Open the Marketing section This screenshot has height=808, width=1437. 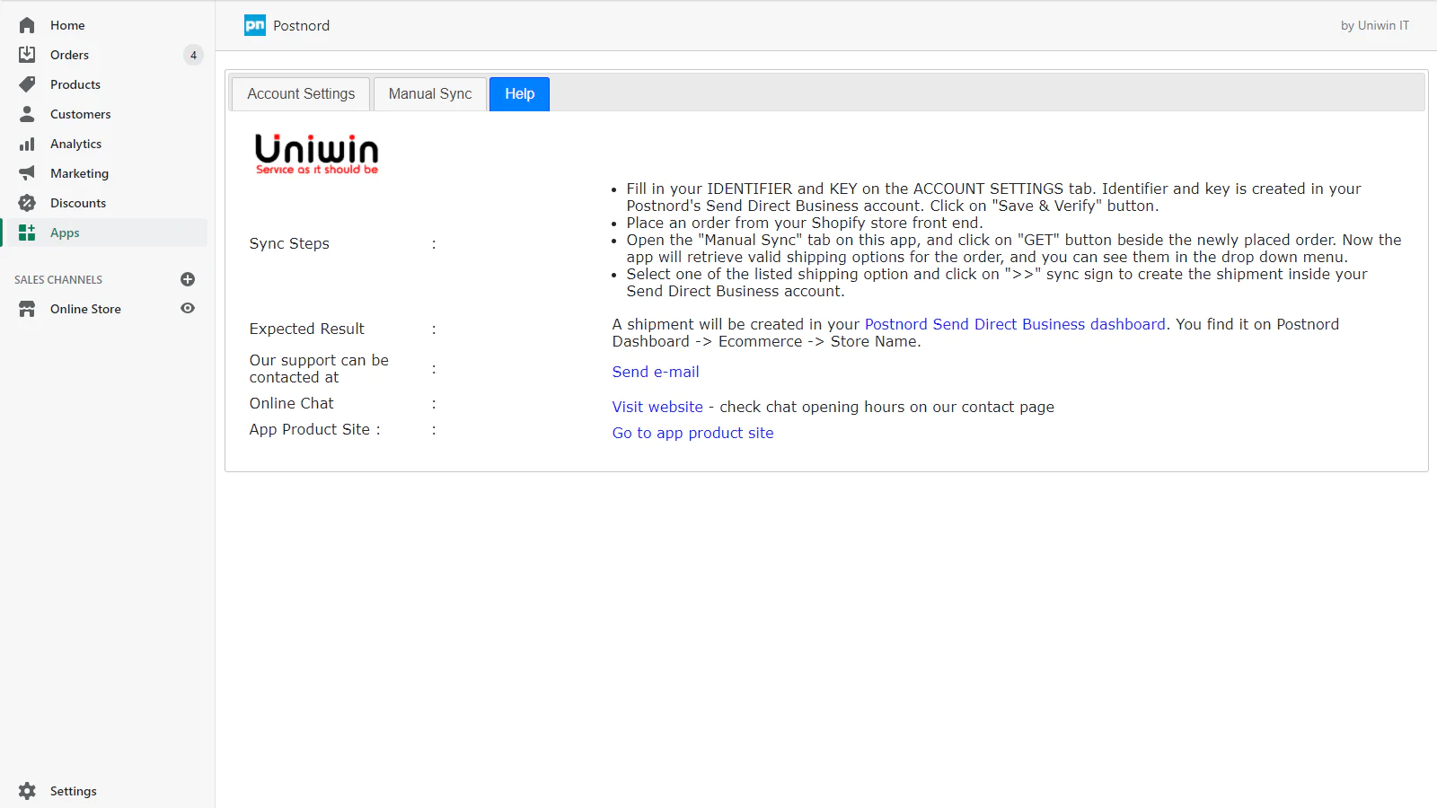(x=79, y=173)
